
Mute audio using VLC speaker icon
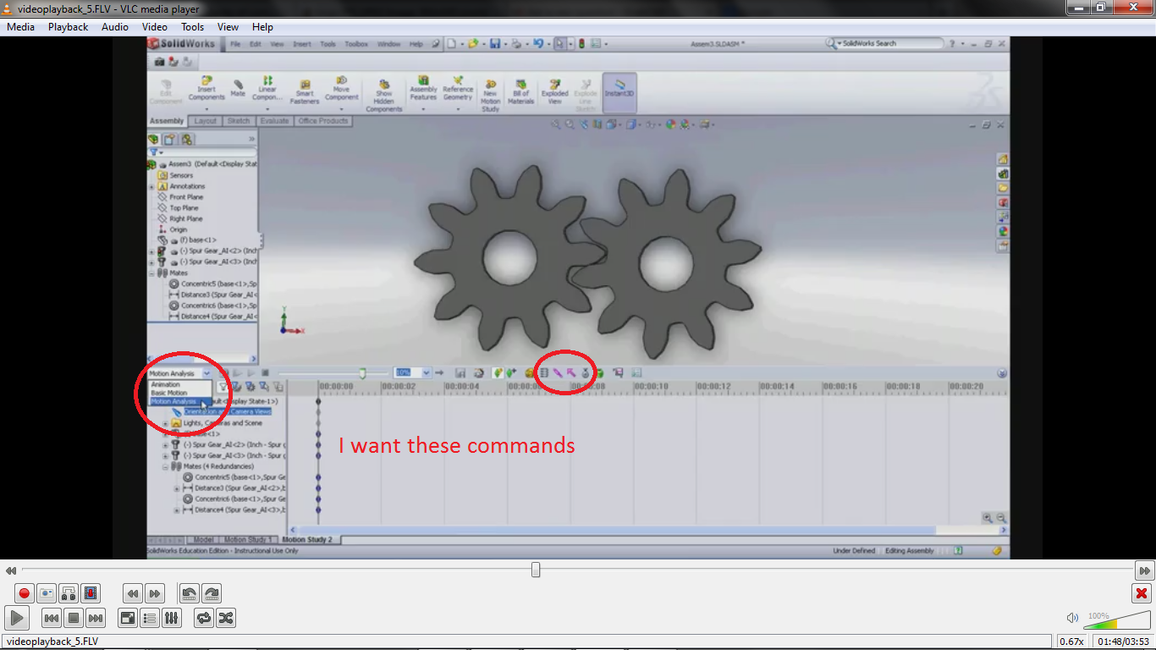click(x=1073, y=618)
